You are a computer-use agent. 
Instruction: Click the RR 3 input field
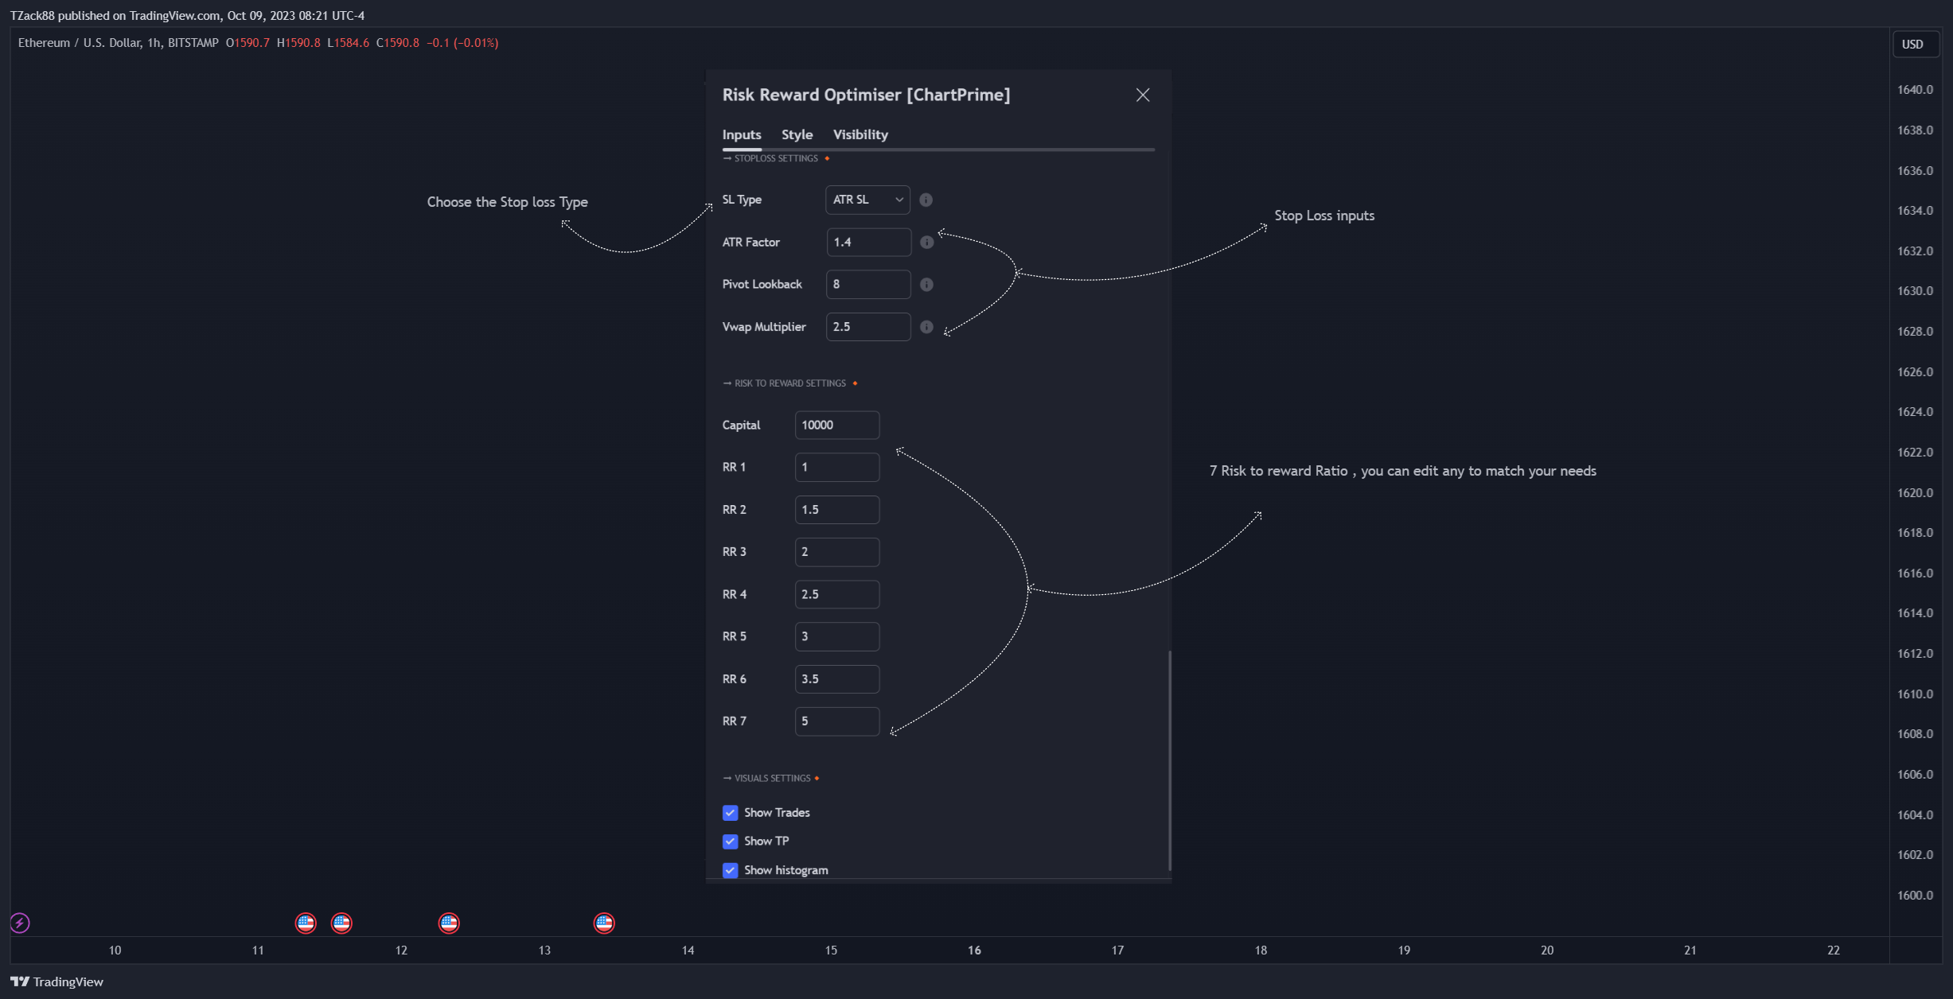click(837, 552)
